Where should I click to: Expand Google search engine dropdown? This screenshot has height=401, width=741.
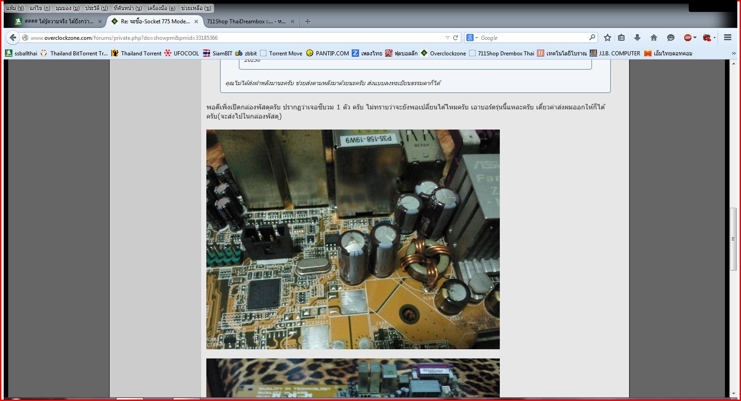tap(472, 38)
